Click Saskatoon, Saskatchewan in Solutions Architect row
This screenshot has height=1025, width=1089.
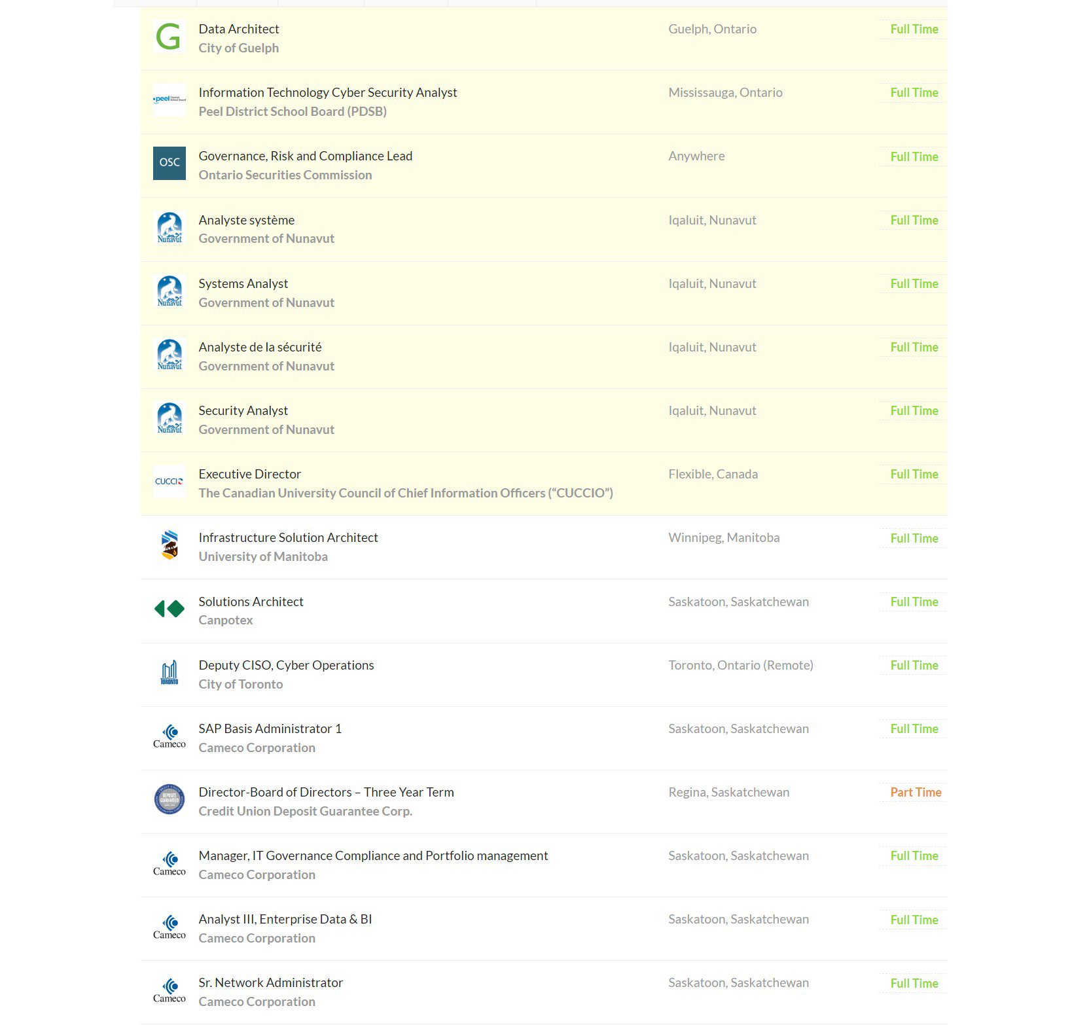[739, 602]
